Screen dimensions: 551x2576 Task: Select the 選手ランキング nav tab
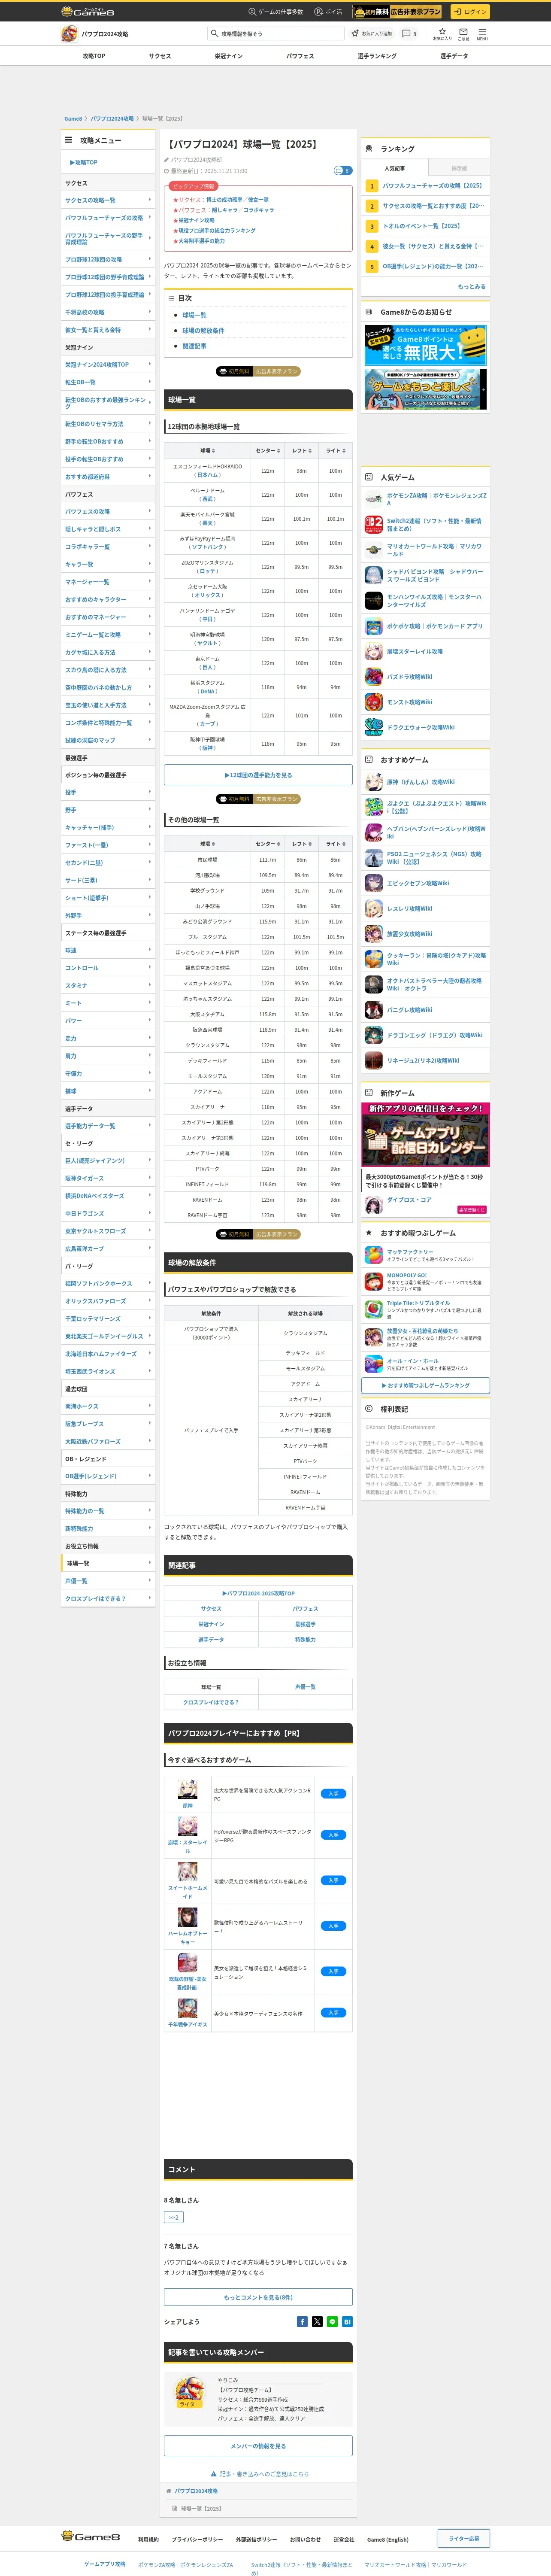[377, 56]
